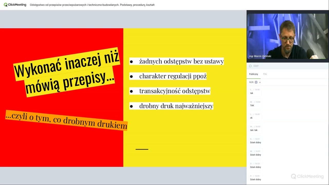Select "Dzień dobry" message sent at 16:05

[x=255, y=180]
